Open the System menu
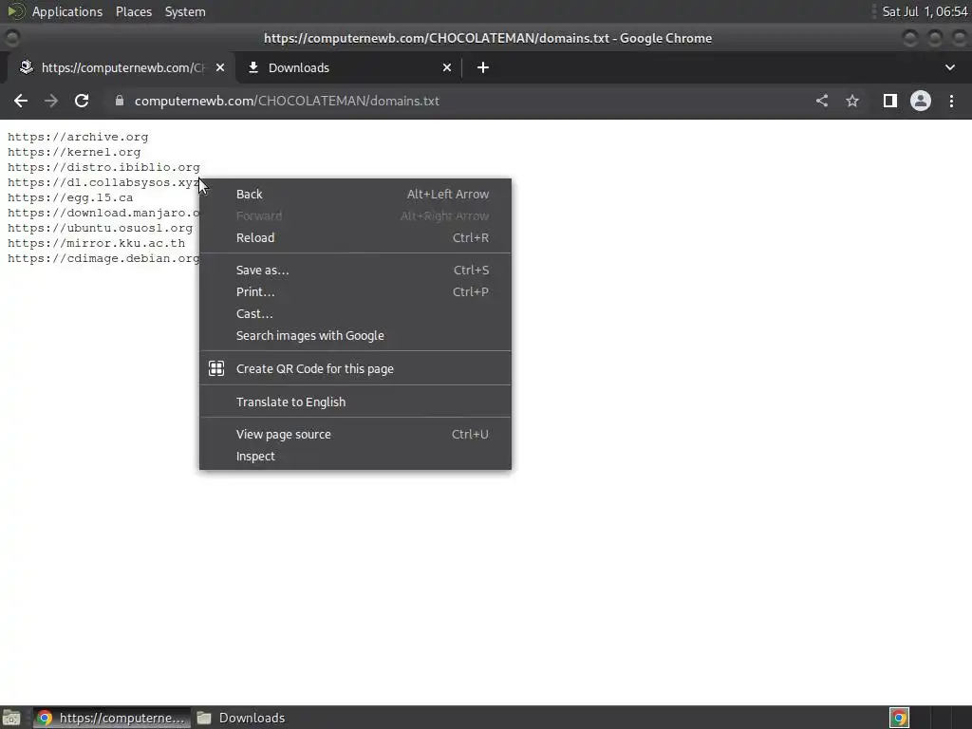This screenshot has width=972, height=729. pyautogui.click(x=185, y=11)
